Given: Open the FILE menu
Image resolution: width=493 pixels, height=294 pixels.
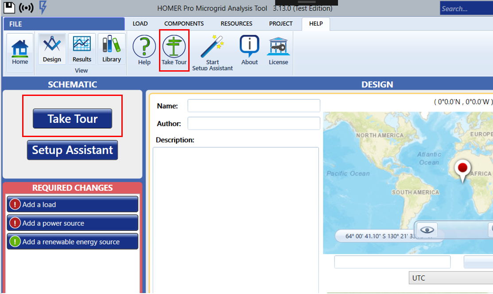Looking at the screenshot, I should coord(16,24).
